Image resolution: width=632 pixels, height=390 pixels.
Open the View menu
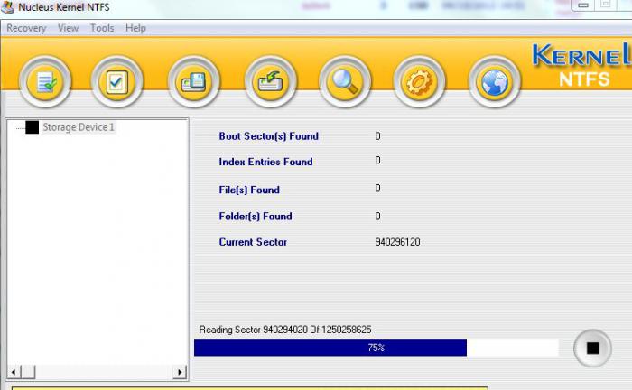click(68, 28)
